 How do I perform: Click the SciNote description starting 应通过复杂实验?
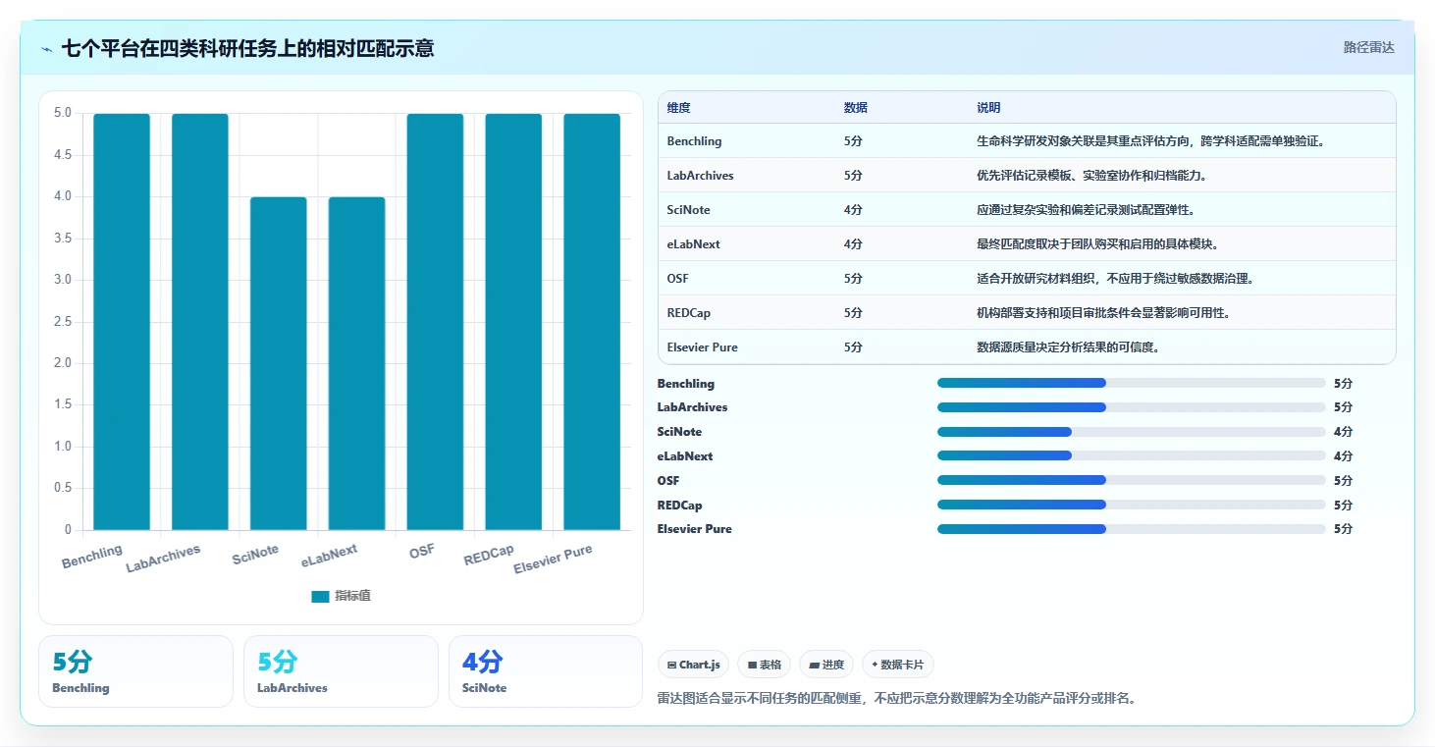click(1086, 210)
